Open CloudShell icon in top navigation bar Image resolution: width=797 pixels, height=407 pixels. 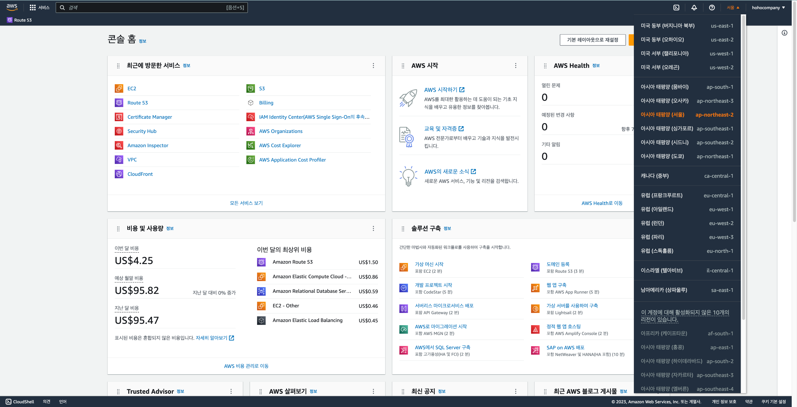click(676, 8)
